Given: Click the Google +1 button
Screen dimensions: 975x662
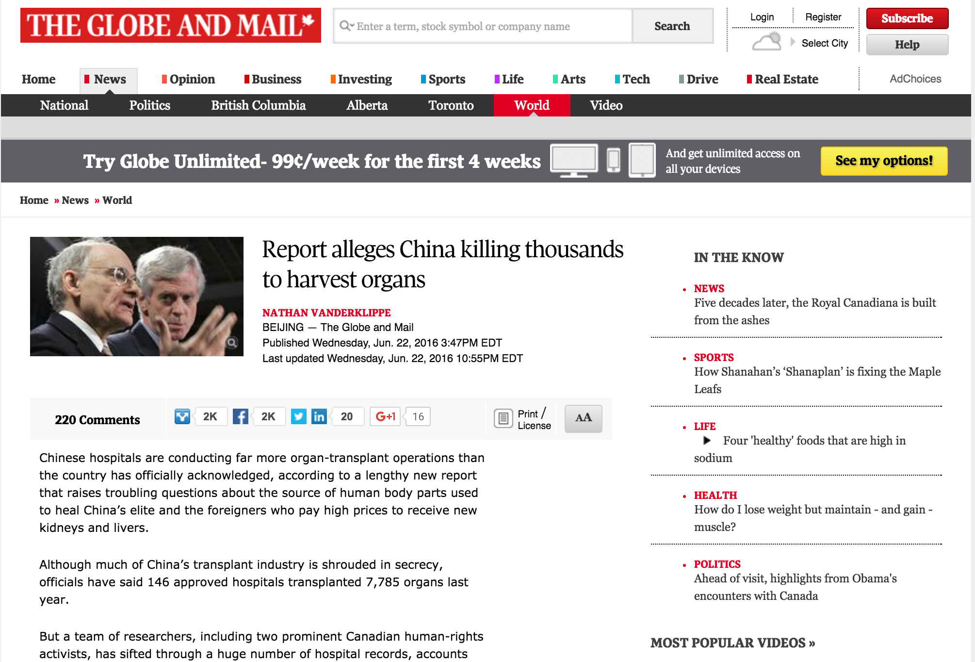Looking at the screenshot, I should (386, 416).
